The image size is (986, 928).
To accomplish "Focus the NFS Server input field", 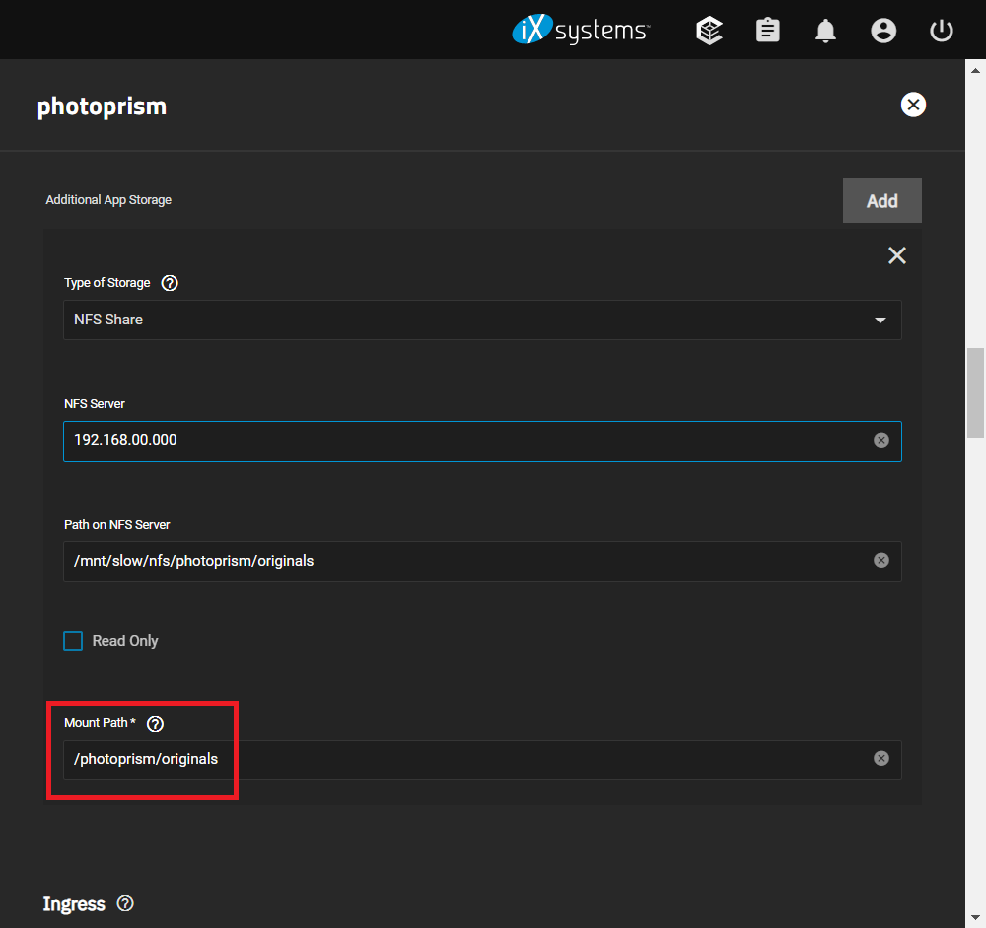I will coord(482,441).
